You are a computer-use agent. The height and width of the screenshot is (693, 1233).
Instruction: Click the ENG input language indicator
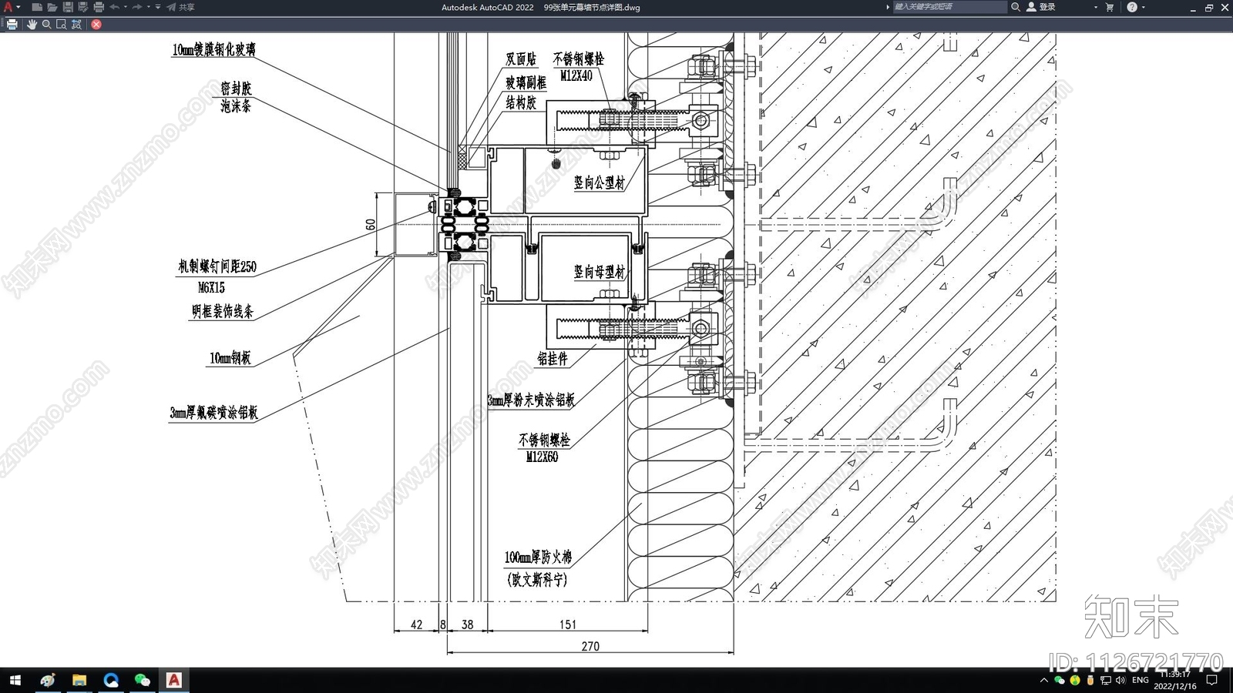1141,680
